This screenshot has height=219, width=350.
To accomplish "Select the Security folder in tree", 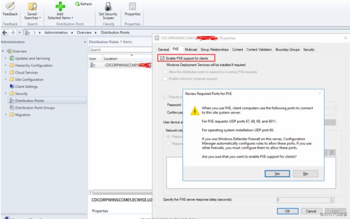I will click(21, 94).
